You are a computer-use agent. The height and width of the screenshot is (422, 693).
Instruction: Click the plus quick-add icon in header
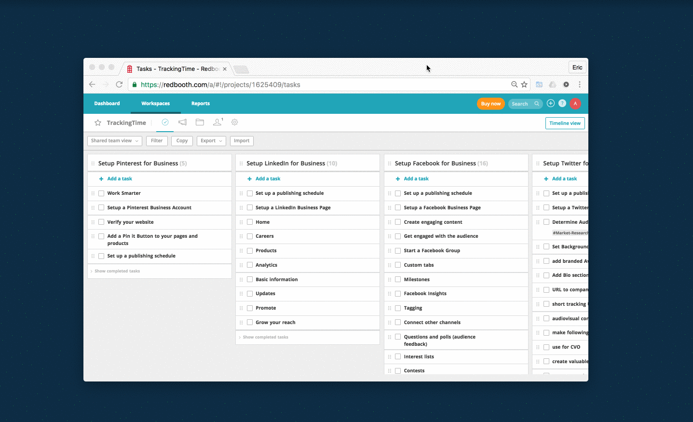[551, 103]
